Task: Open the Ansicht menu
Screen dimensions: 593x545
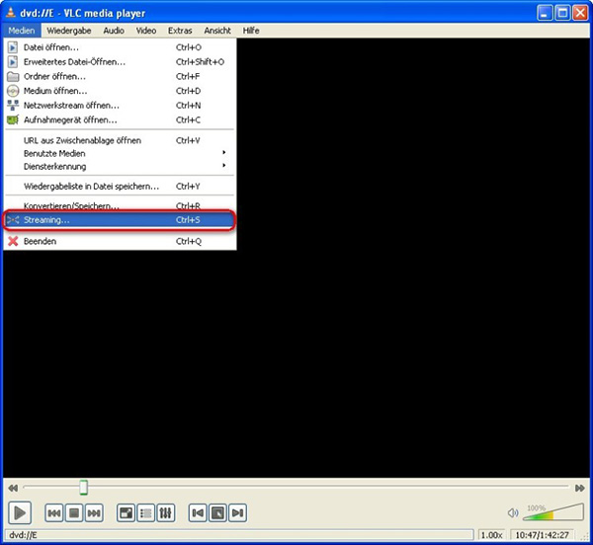Action: [217, 31]
